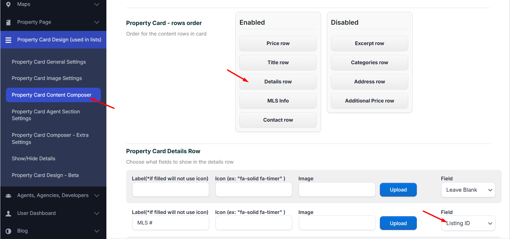Click Upload button in first details row
This screenshot has width=510, height=239.
(398, 190)
